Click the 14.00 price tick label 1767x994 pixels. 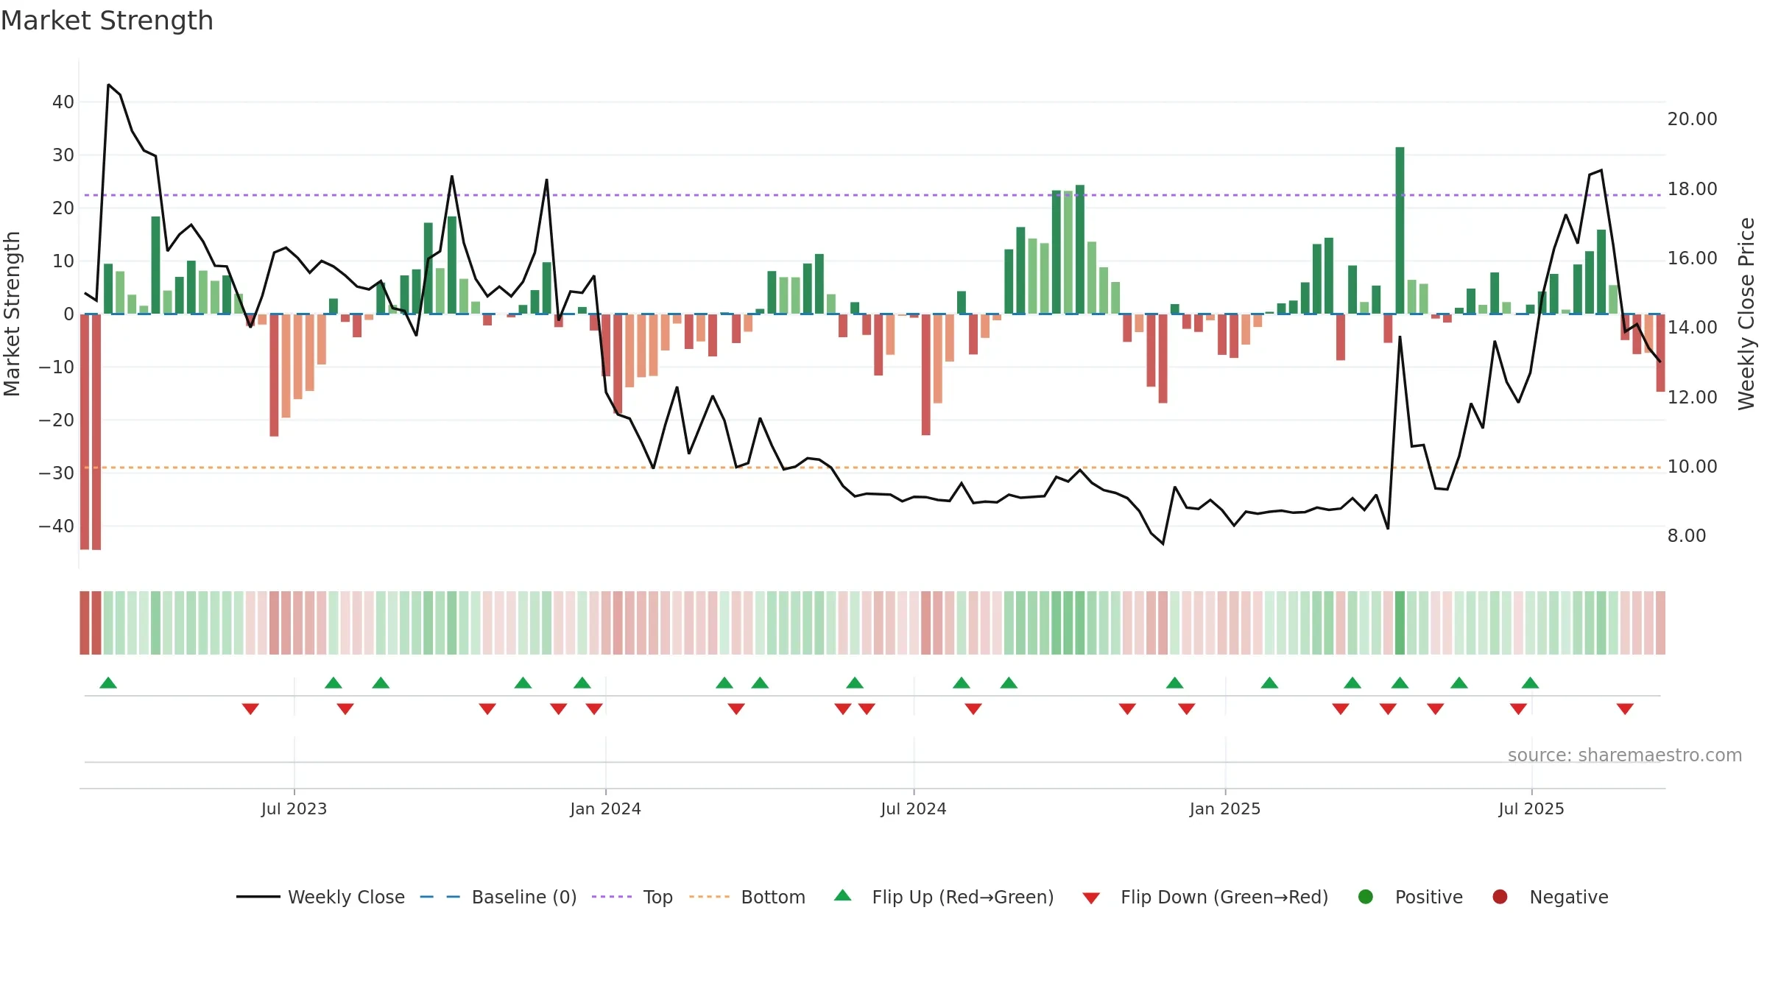(1692, 328)
